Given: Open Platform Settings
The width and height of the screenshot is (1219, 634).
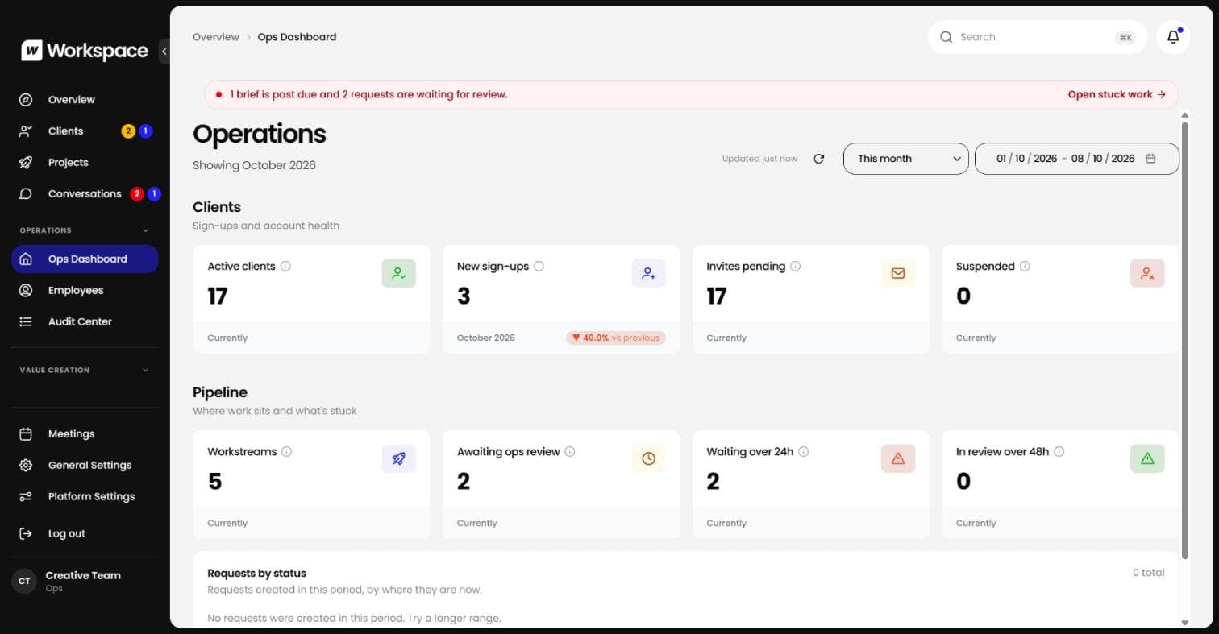Looking at the screenshot, I should click(x=85, y=496).
